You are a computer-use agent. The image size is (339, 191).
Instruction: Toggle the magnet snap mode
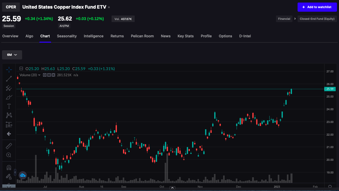click(x=9, y=167)
